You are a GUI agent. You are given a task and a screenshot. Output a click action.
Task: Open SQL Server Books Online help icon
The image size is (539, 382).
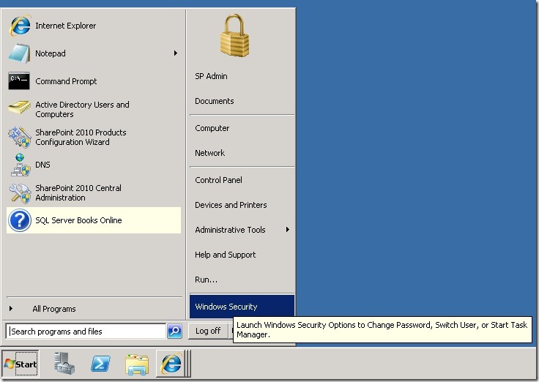(x=20, y=220)
